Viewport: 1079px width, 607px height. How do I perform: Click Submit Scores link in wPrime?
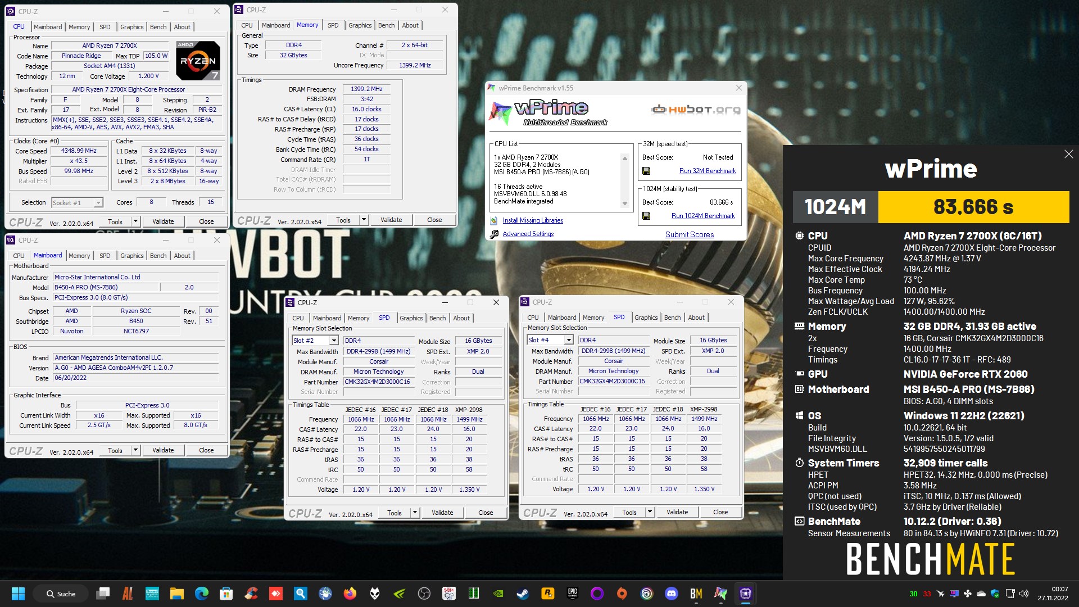point(690,234)
